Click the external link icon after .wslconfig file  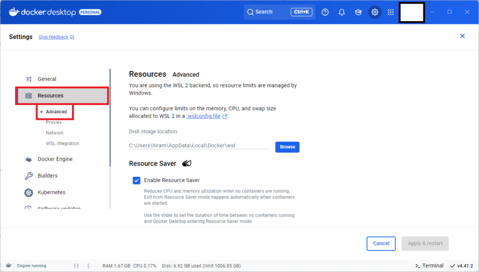tap(225, 117)
